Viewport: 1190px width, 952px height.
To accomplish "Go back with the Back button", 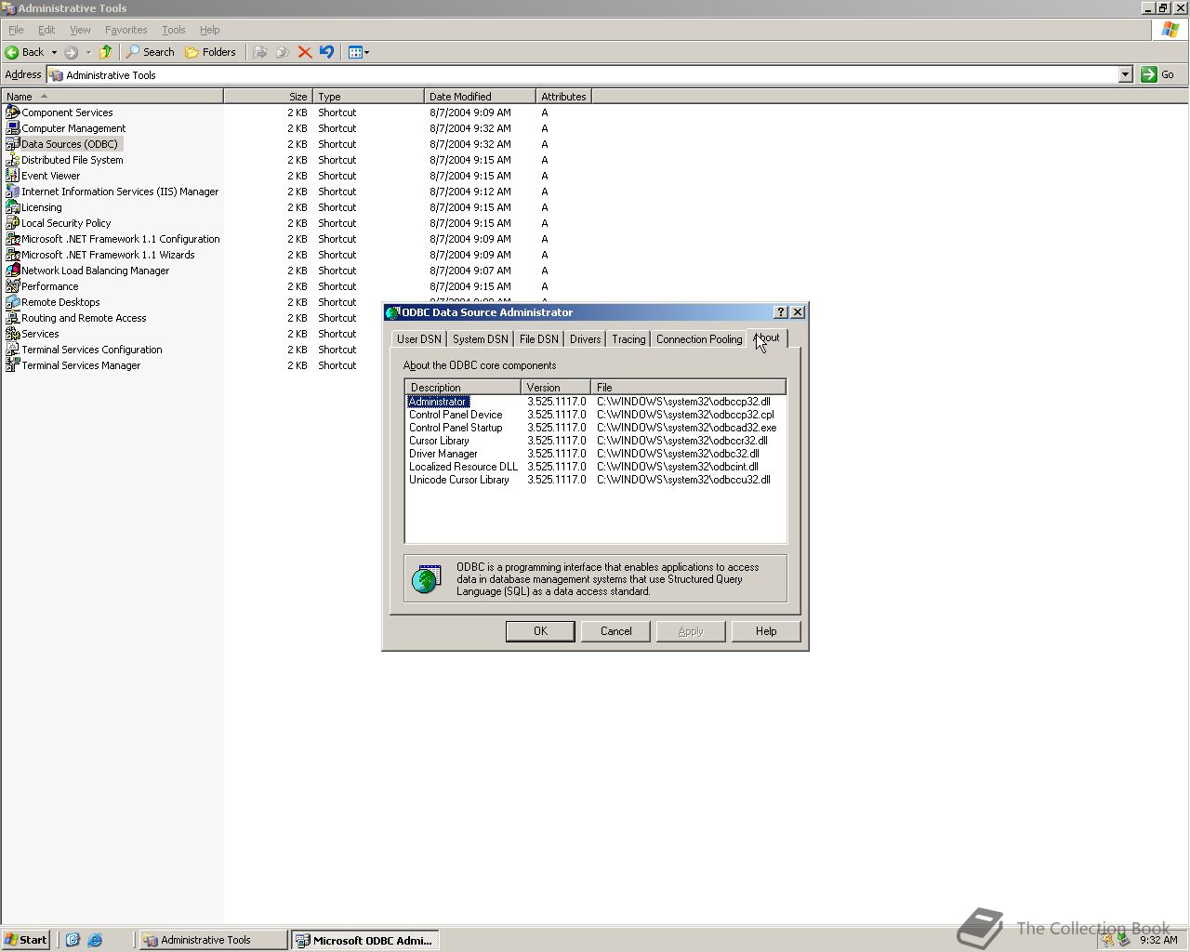I will click(25, 52).
